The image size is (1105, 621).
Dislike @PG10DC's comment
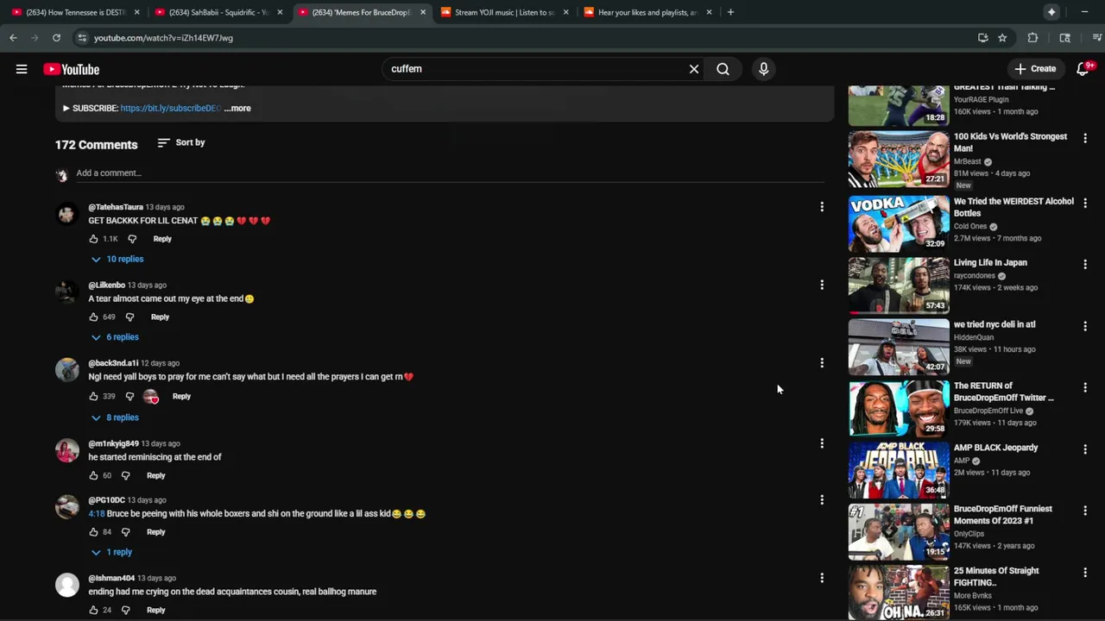click(x=125, y=532)
